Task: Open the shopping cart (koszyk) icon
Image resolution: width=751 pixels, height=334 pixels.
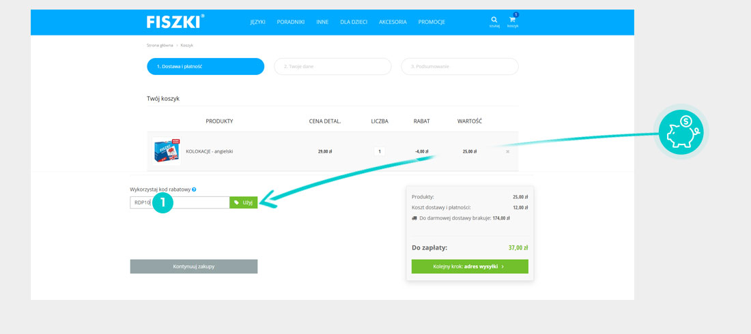Action: tap(512, 20)
